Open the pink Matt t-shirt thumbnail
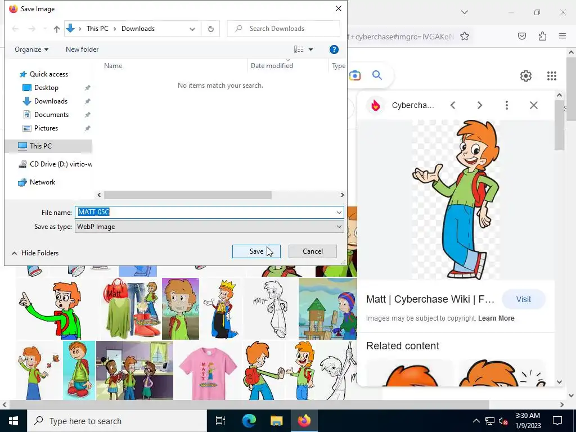 click(x=208, y=371)
